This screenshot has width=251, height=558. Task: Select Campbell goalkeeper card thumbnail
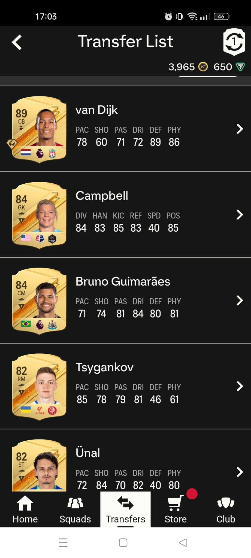pyautogui.click(x=39, y=215)
